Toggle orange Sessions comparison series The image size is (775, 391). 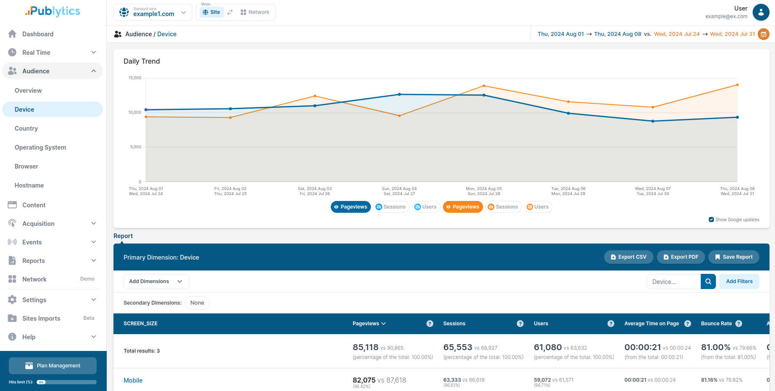pos(503,207)
